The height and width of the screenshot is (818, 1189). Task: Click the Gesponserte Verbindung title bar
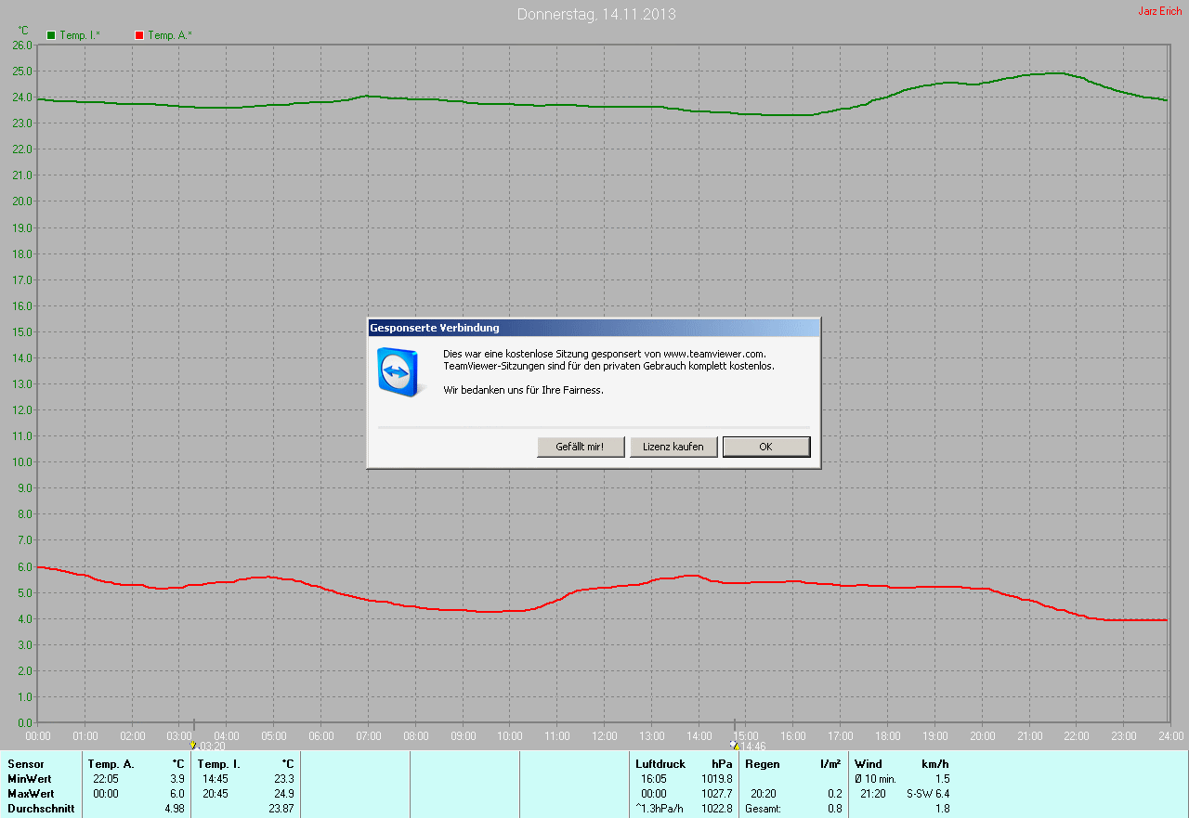point(594,328)
